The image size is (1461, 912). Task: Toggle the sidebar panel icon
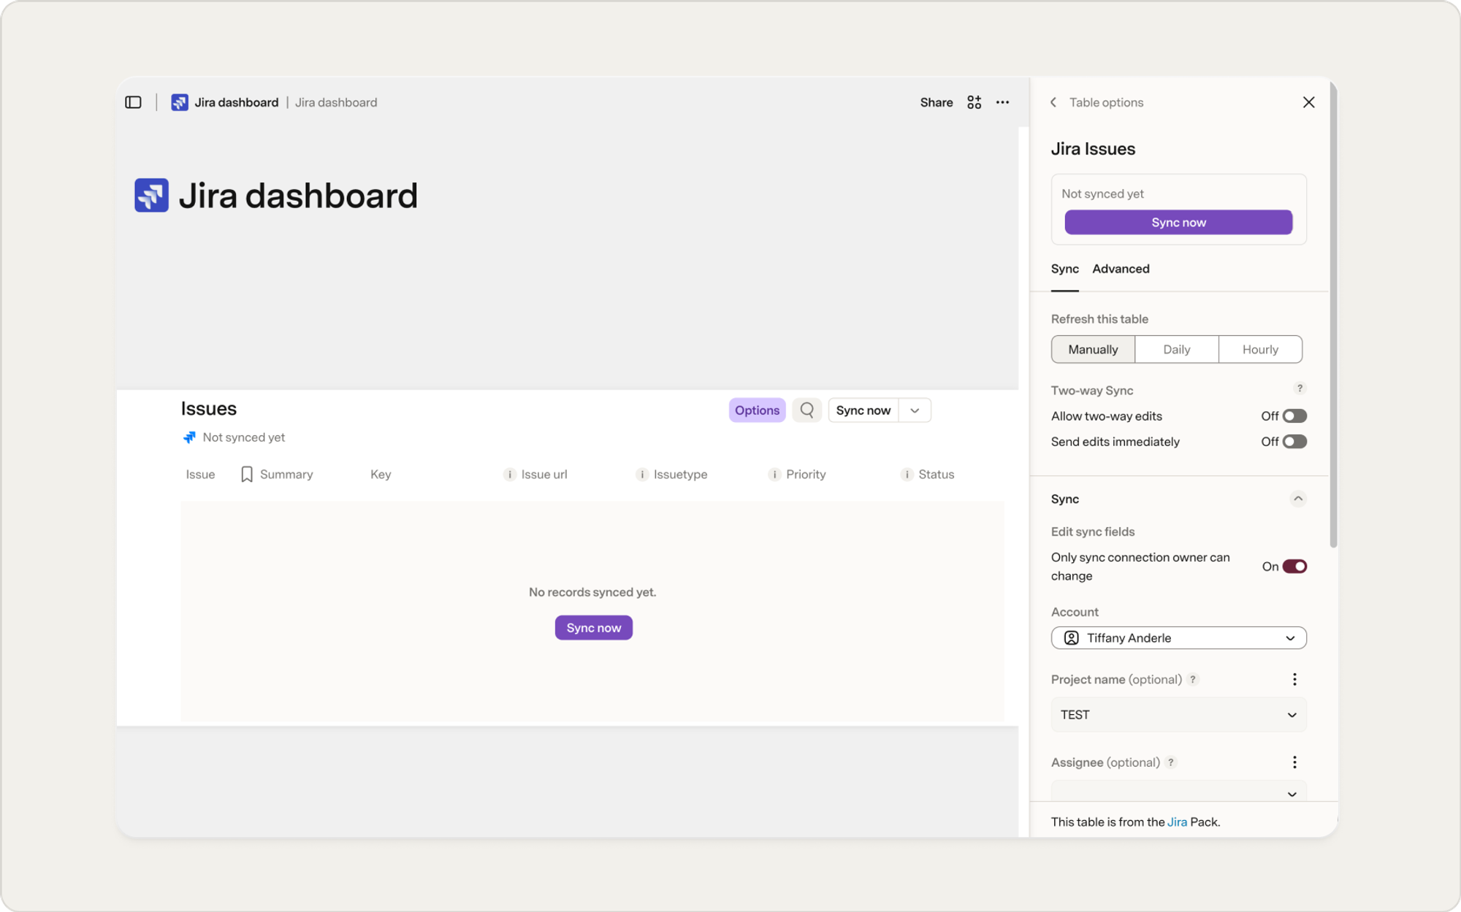point(133,102)
